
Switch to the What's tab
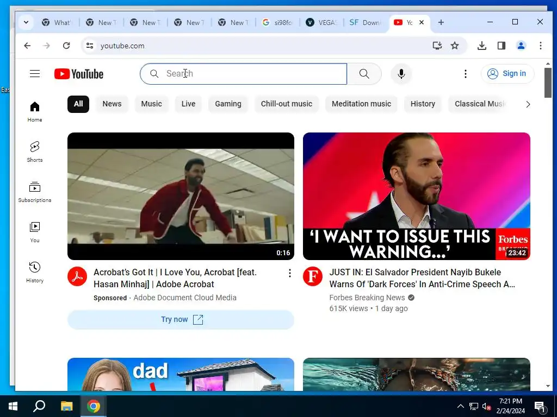coord(58,22)
